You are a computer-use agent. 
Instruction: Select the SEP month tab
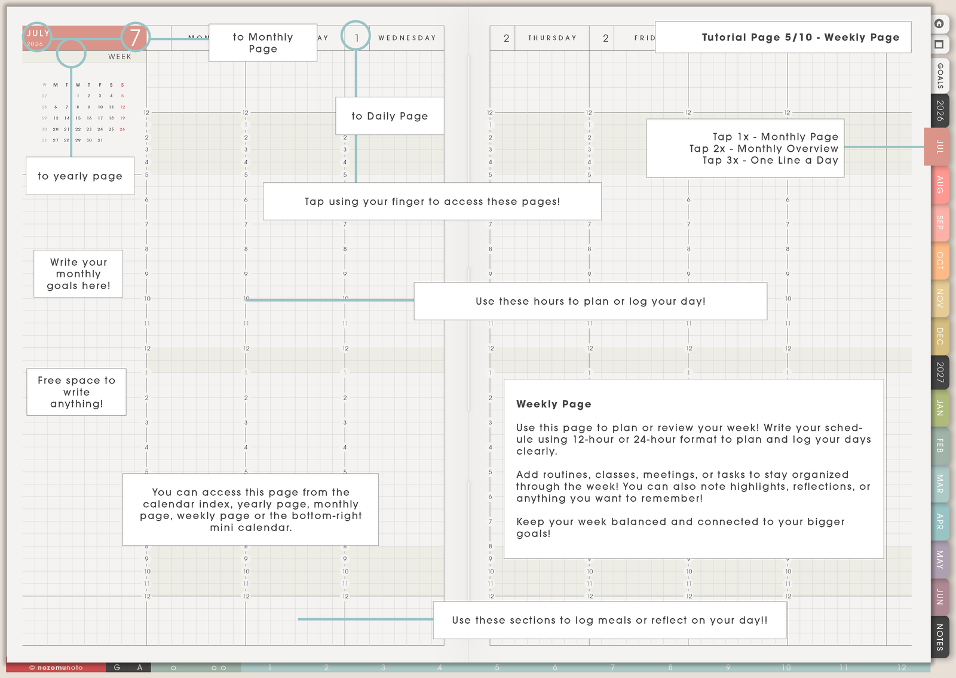point(940,223)
